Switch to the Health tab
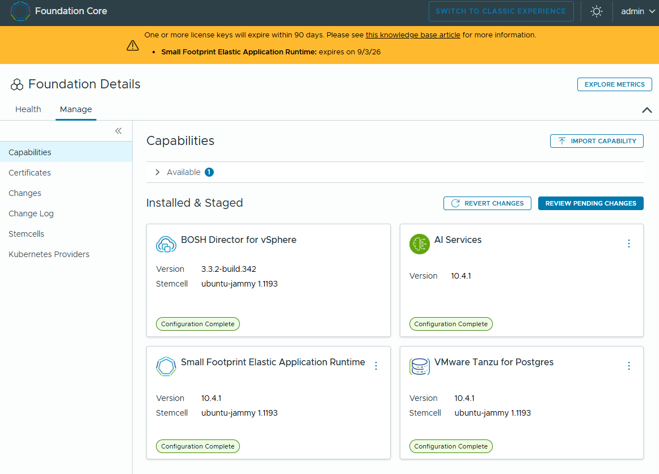 28,109
